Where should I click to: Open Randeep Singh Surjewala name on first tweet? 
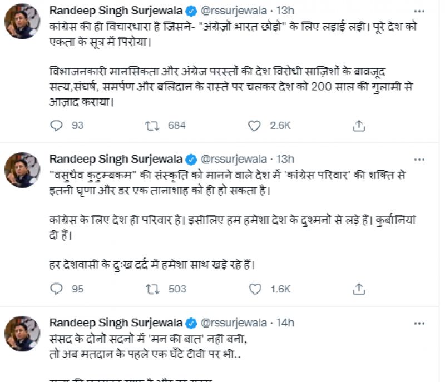click(115, 11)
